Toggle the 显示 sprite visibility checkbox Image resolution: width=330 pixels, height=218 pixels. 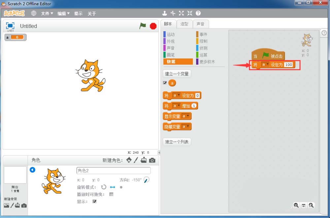coord(94,201)
